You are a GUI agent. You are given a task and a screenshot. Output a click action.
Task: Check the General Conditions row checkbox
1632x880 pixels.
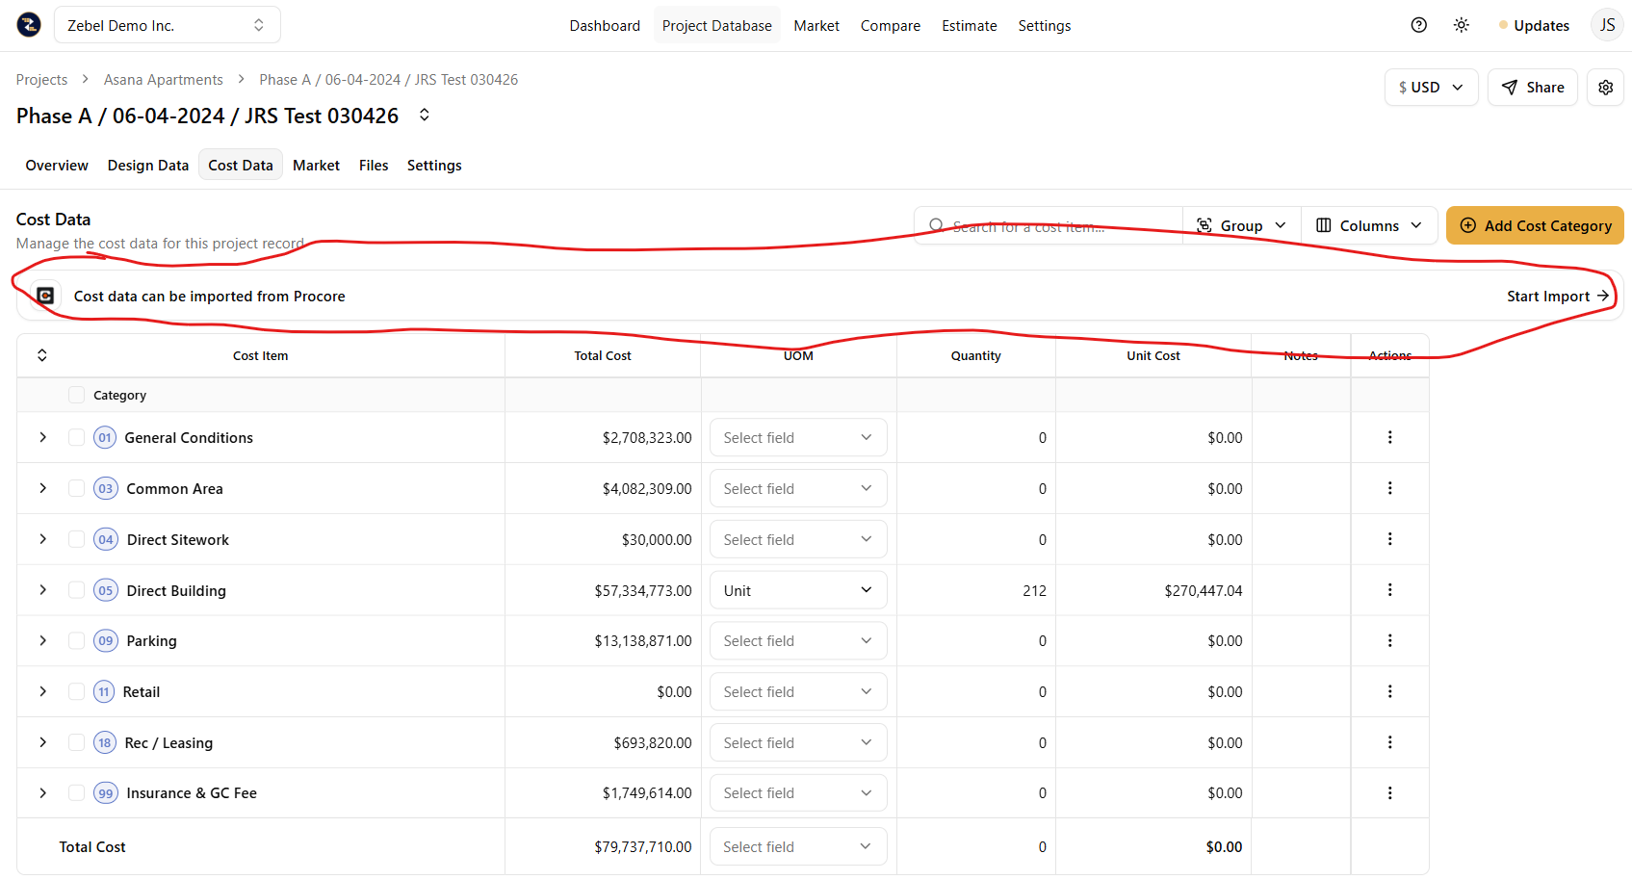coord(76,437)
